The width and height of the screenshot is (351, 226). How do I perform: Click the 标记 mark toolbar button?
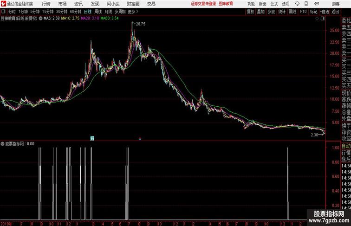coord(313,12)
